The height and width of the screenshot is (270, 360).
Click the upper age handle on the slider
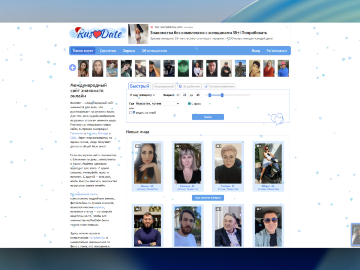[222, 95]
